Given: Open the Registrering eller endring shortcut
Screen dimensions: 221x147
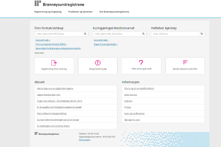Looking at the screenshot, I should click(54, 66).
